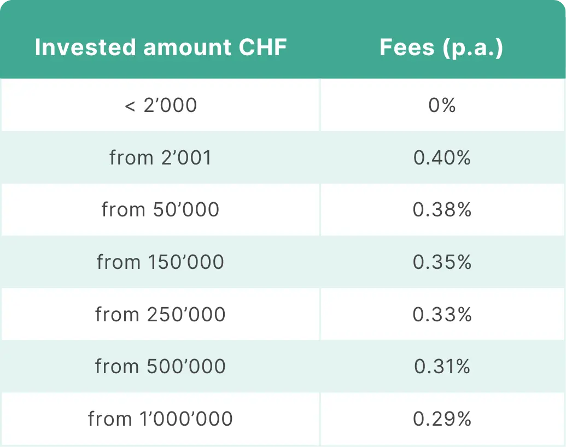Click the 0.31% fee value

pyautogui.click(x=442, y=366)
